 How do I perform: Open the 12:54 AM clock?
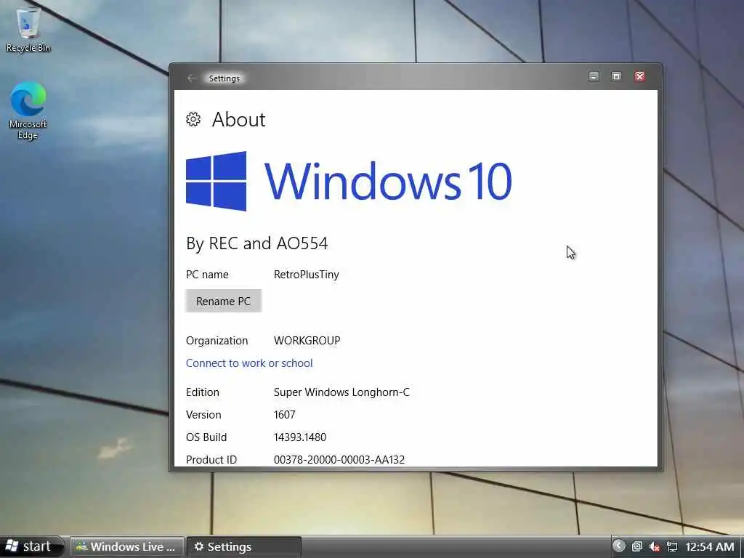(x=709, y=547)
